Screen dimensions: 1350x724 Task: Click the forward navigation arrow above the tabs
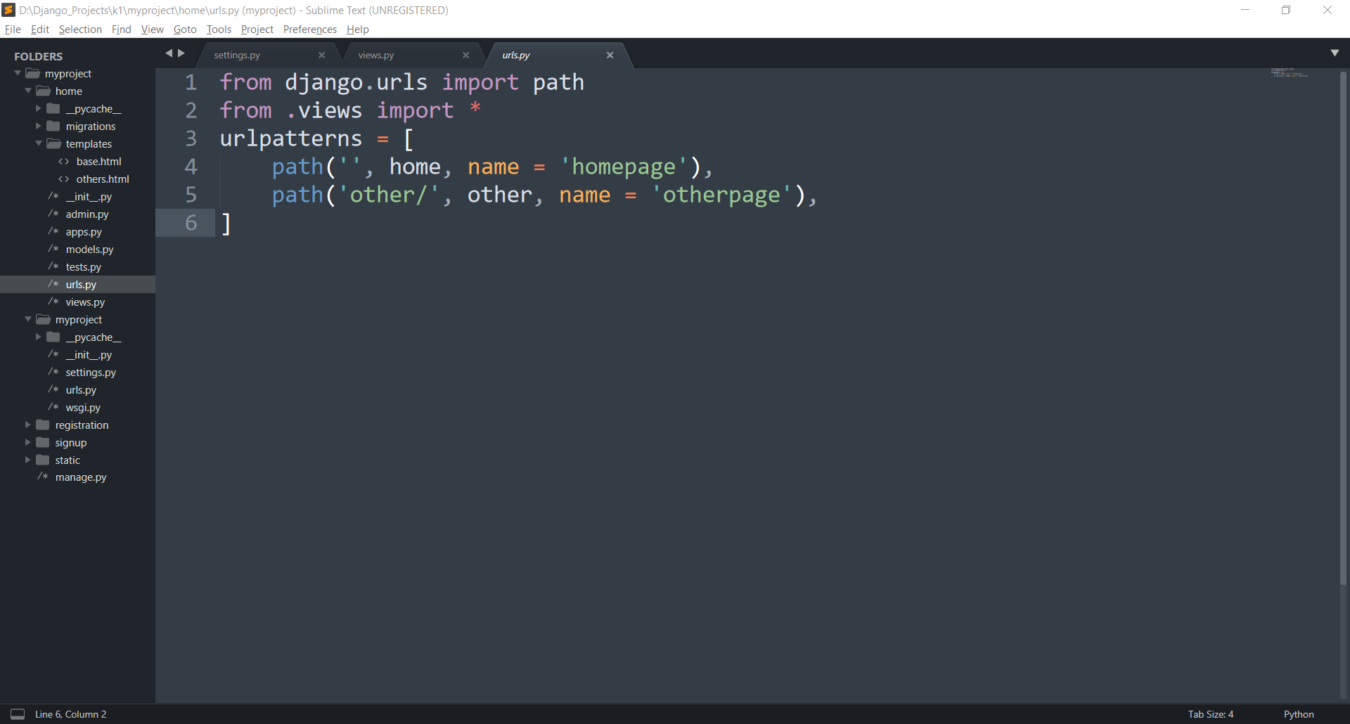[181, 53]
